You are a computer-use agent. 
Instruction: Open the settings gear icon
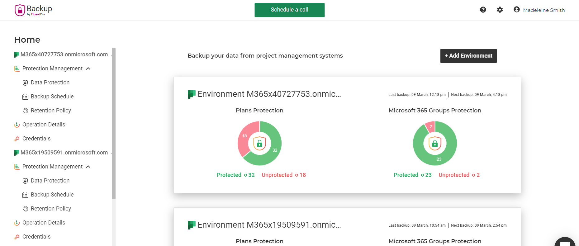tap(500, 10)
